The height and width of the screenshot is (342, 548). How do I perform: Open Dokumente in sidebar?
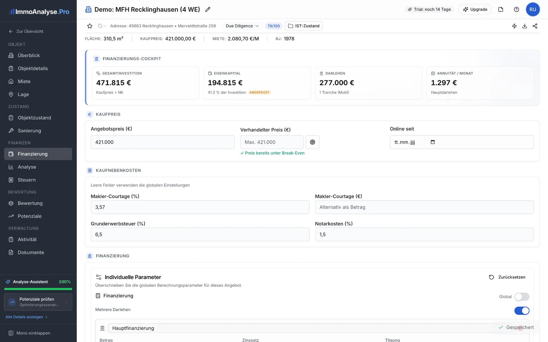(38, 252)
